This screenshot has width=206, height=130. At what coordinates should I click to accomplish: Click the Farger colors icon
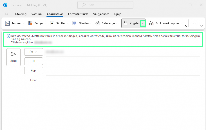click(x=31, y=23)
